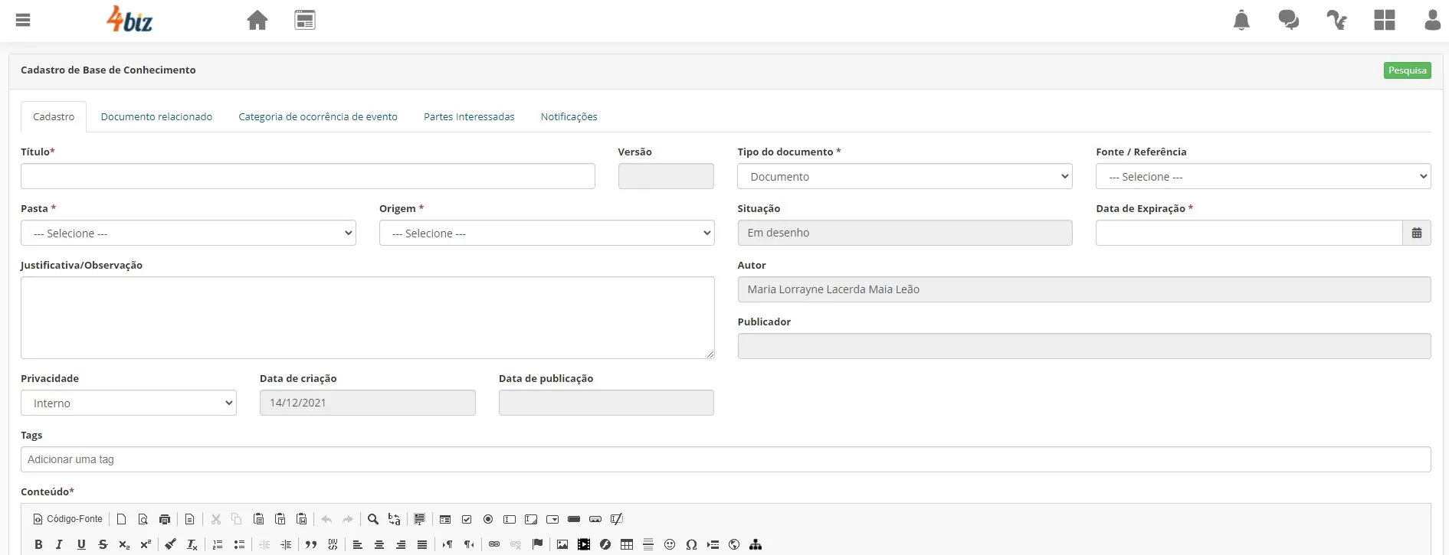Screen dimensions: 1449x555
Task: Open Origem dropdown
Action: pos(546,233)
